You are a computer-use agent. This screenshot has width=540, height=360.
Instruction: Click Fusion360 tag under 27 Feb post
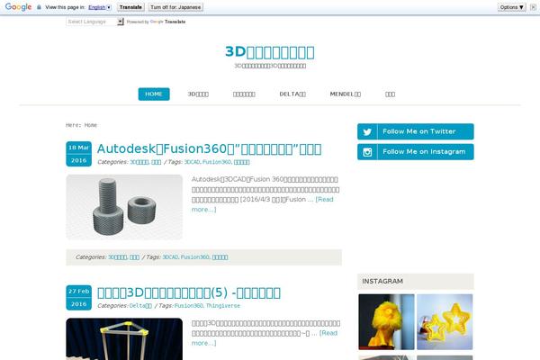[x=189, y=306]
